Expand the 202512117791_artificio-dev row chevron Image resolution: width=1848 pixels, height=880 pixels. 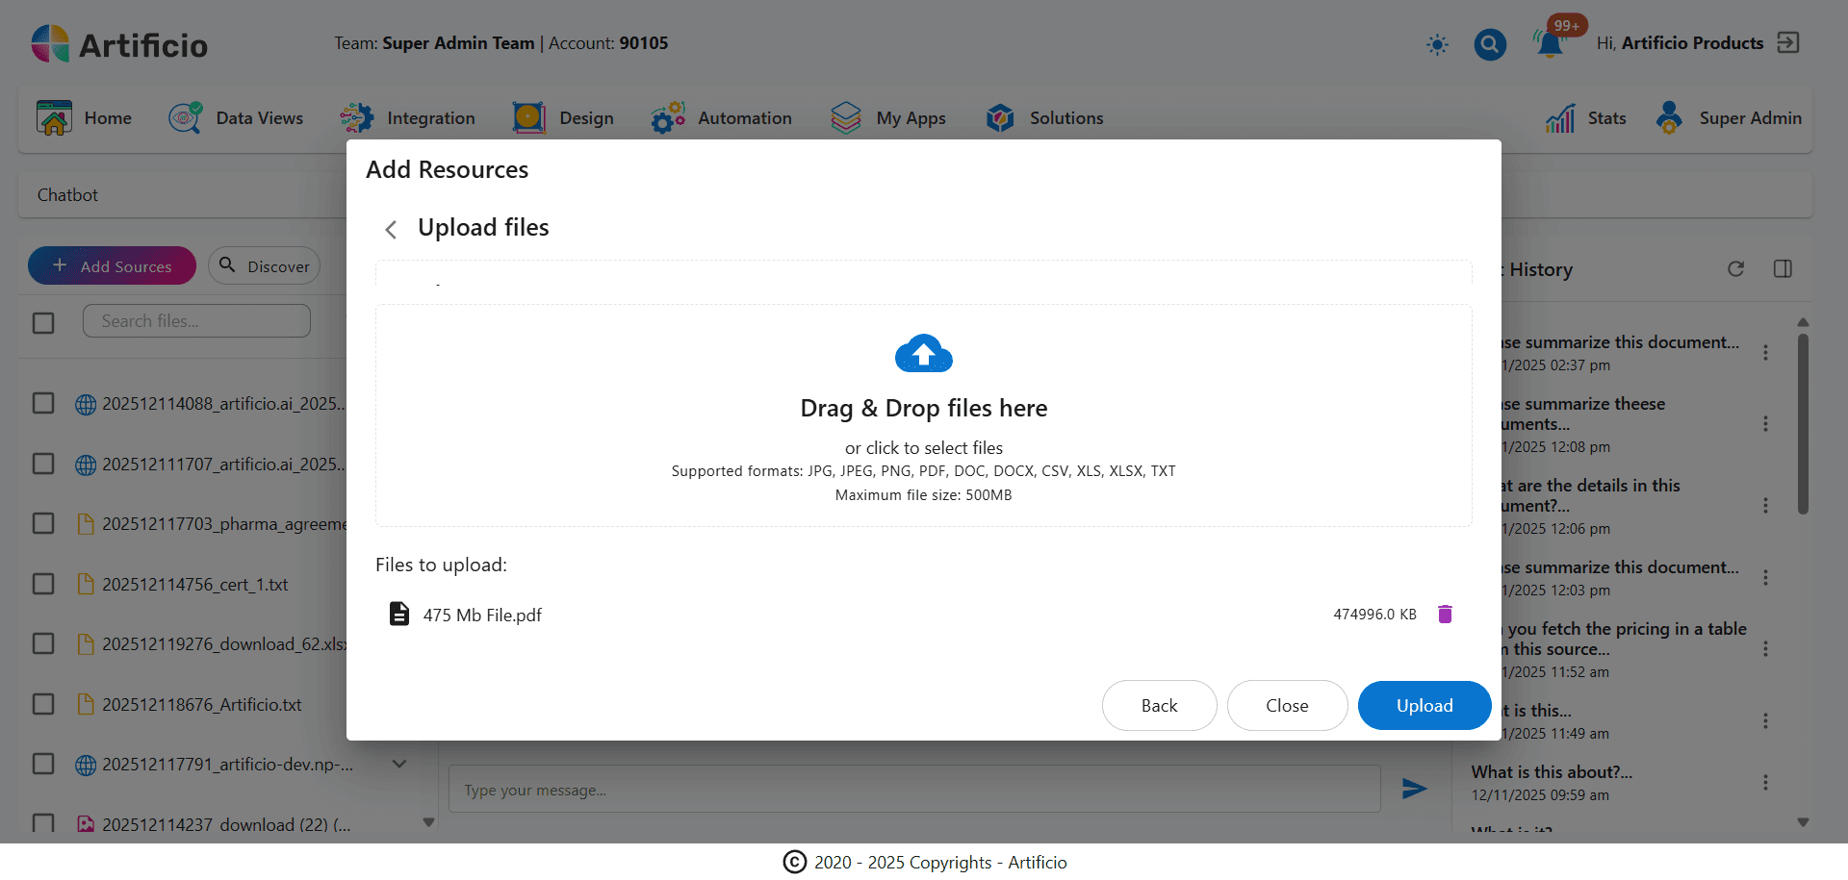(x=399, y=763)
